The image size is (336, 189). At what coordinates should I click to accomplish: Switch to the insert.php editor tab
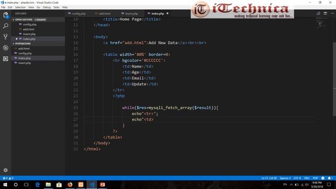pyautogui.click(x=131, y=14)
